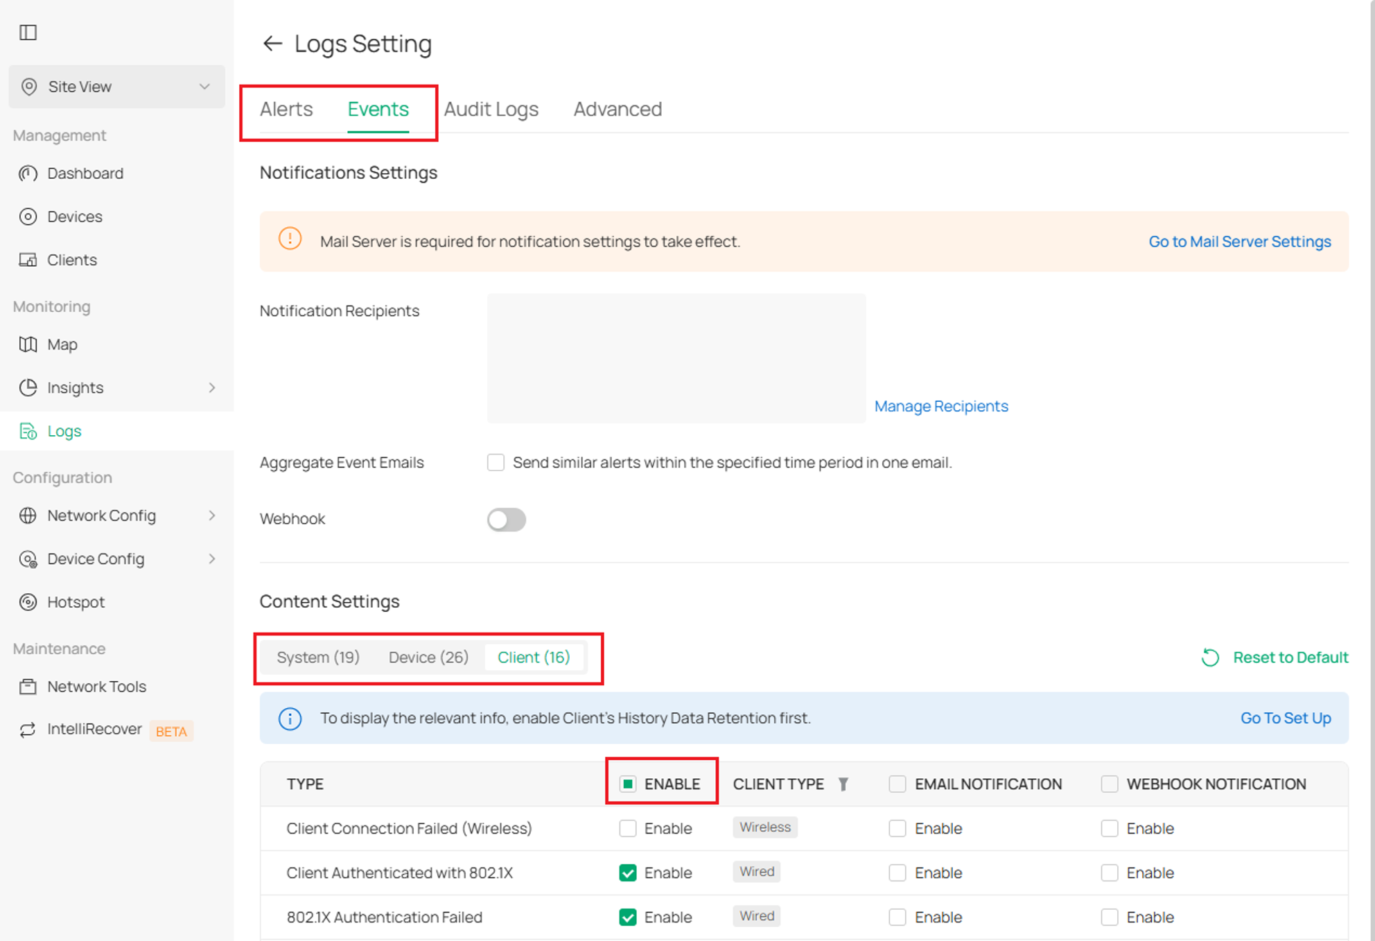The width and height of the screenshot is (1375, 941).
Task: Switch to the Alerts tab
Action: [x=286, y=109]
